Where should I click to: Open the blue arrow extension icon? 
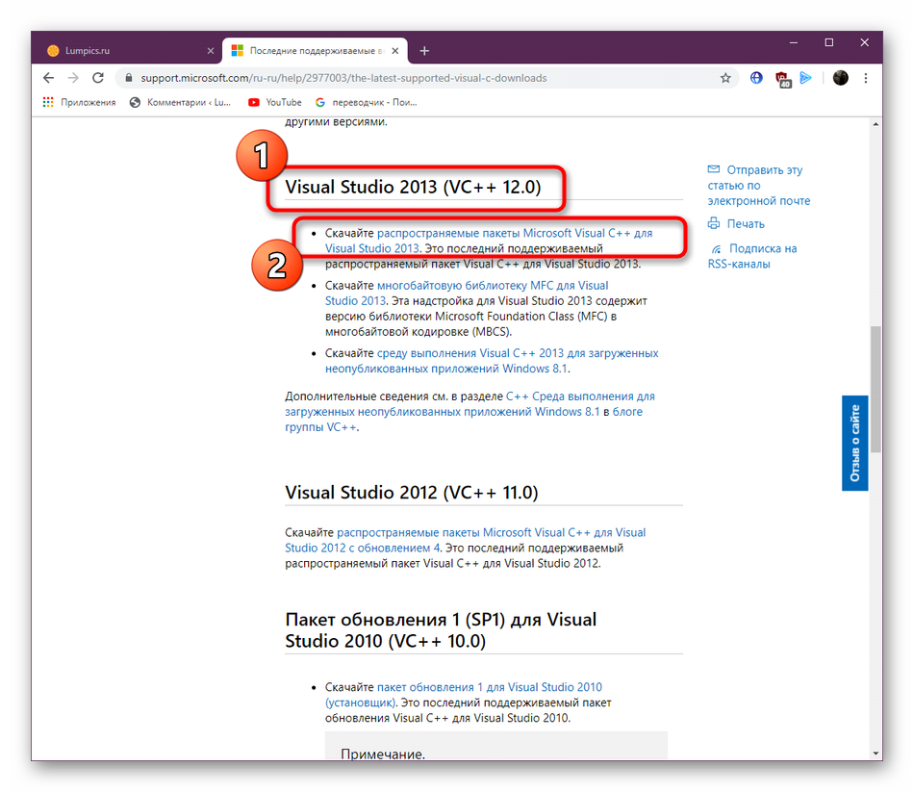click(x=805, y=78)
